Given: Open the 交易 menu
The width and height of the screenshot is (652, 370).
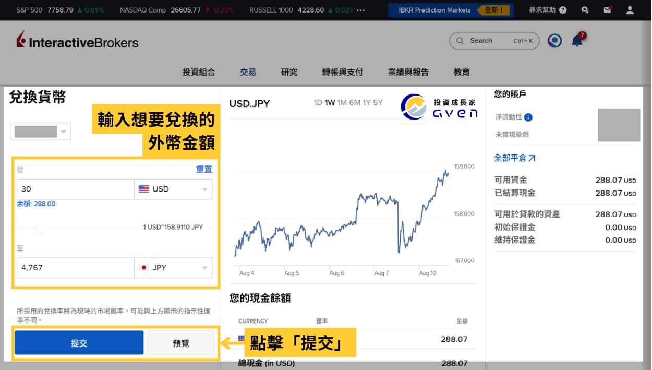Looking at the screenshot, I should 248,72.
